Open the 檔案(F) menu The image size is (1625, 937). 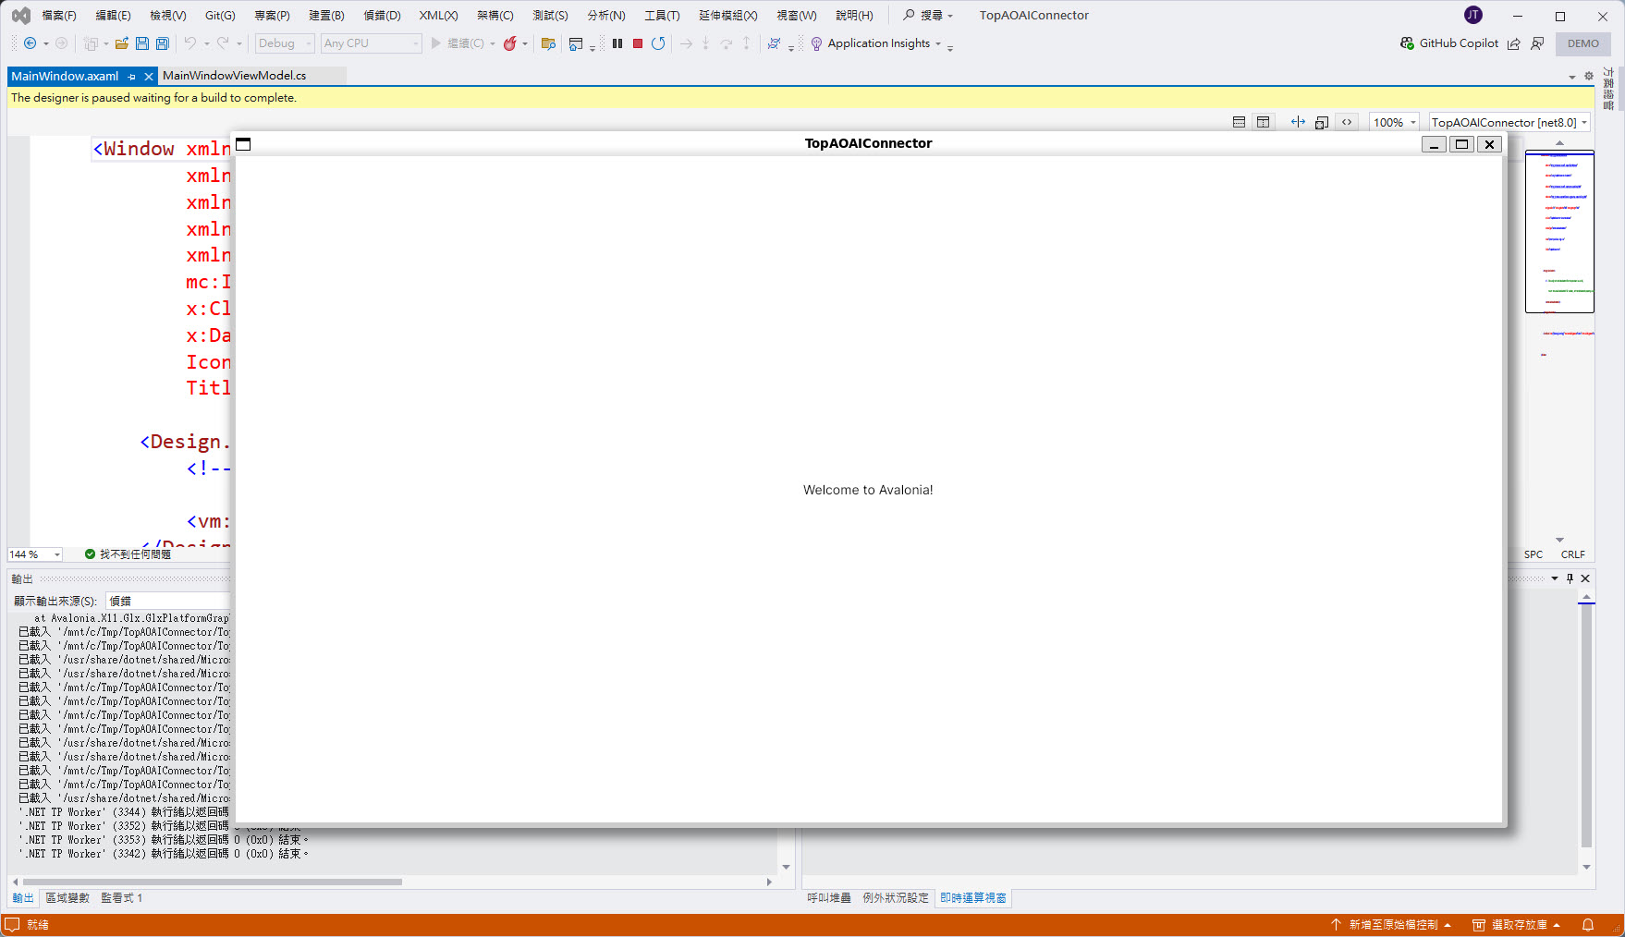click(59, 16)
